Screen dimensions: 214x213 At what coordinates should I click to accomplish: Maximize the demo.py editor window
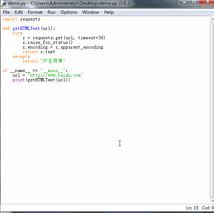[194, 2]
